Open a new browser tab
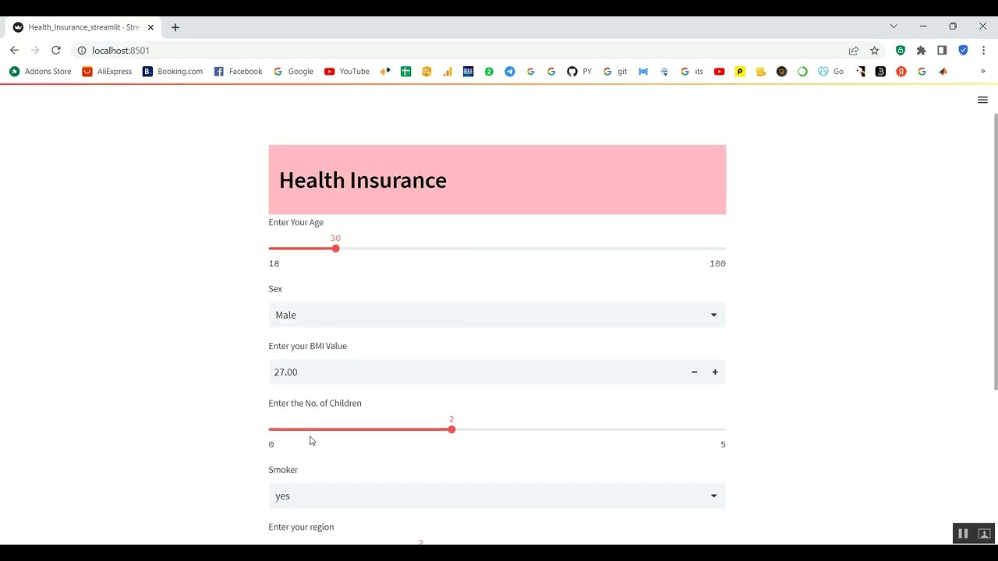Image resolution: width=998 pixels, height=561 pixels. click(175, 27)
